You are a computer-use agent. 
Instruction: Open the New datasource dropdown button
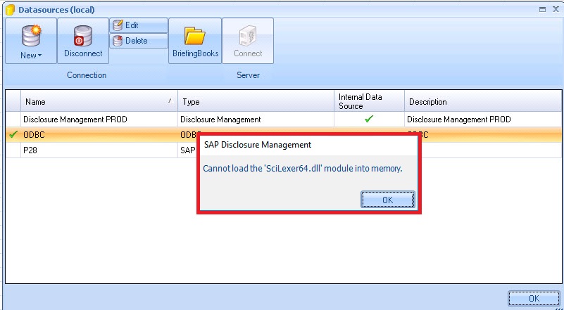31,41
